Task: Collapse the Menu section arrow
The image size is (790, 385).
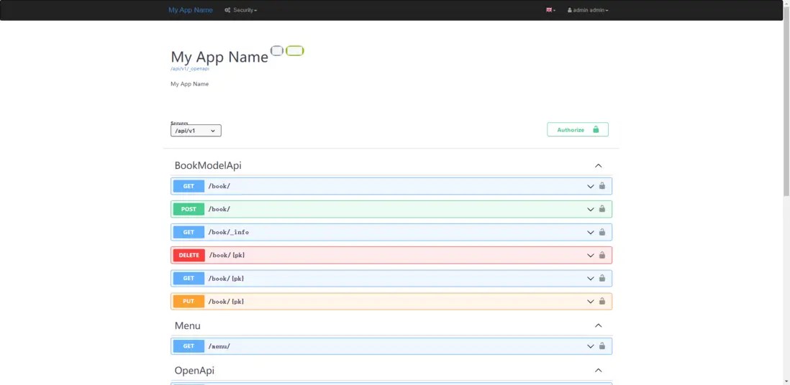Action: click(599, 325)
